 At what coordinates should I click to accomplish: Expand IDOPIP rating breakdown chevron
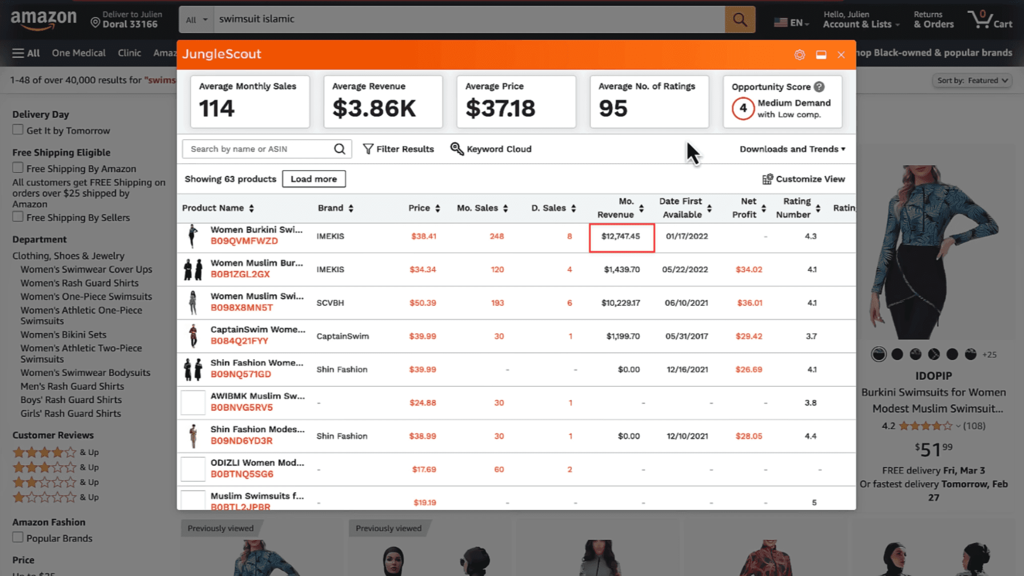(958, 426)
